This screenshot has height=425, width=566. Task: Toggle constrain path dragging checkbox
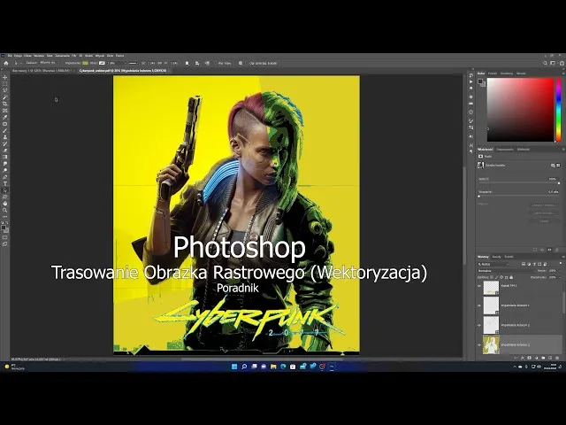coord(248,63)
